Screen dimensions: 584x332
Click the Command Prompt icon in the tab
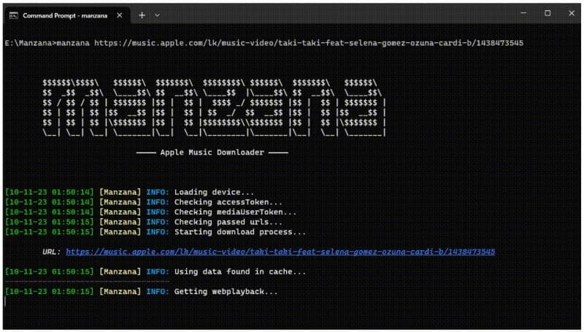point(13,15)
